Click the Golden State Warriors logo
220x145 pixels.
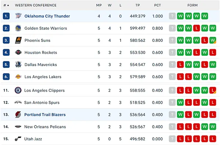18,28
